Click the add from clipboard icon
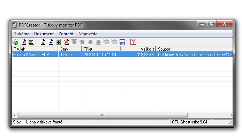242x136 pixels. (x=59, y=42)
